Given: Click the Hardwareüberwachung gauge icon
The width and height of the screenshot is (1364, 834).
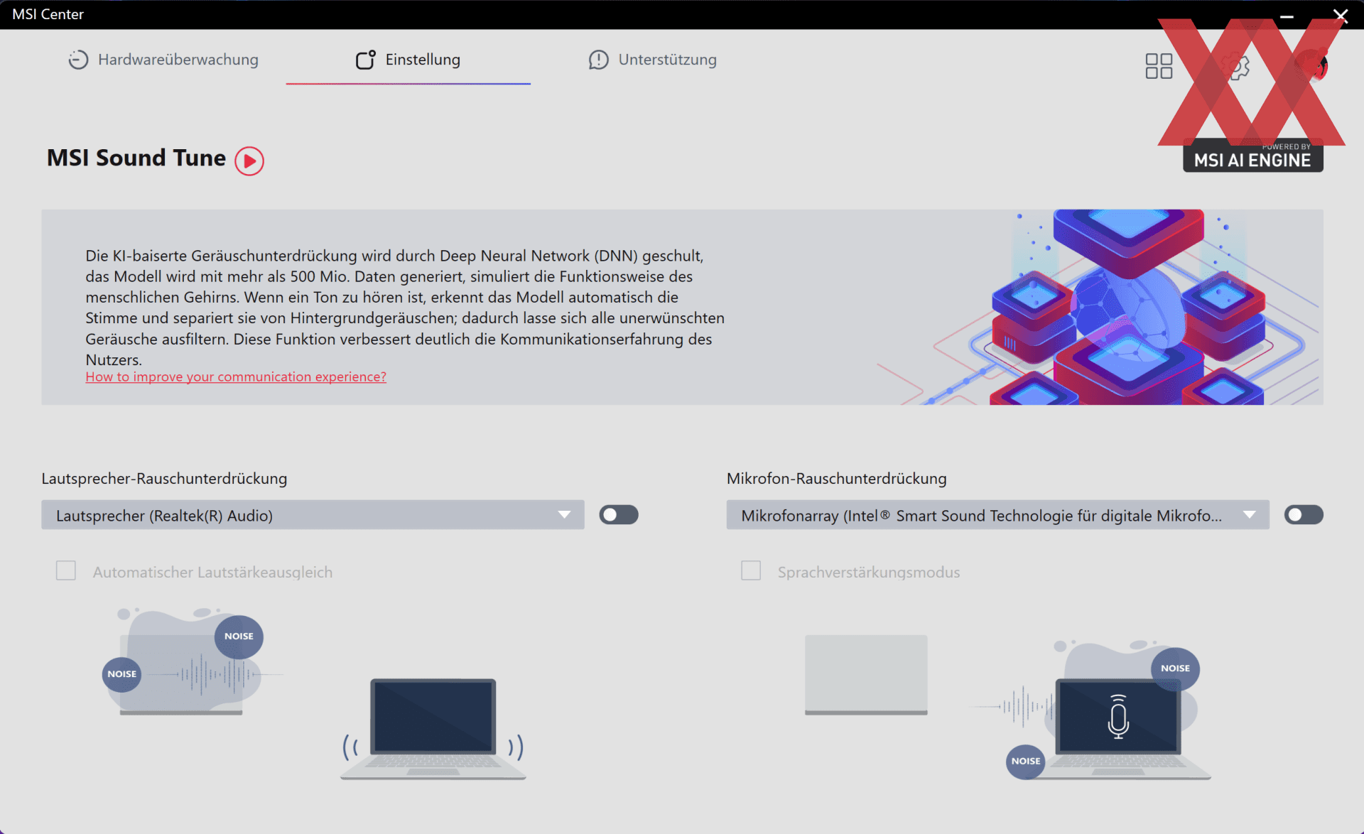Looking at the screenshot, I should 78,60.
